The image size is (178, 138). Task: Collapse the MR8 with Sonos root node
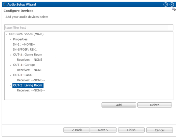pyautogui.click(x=7, y=34)
